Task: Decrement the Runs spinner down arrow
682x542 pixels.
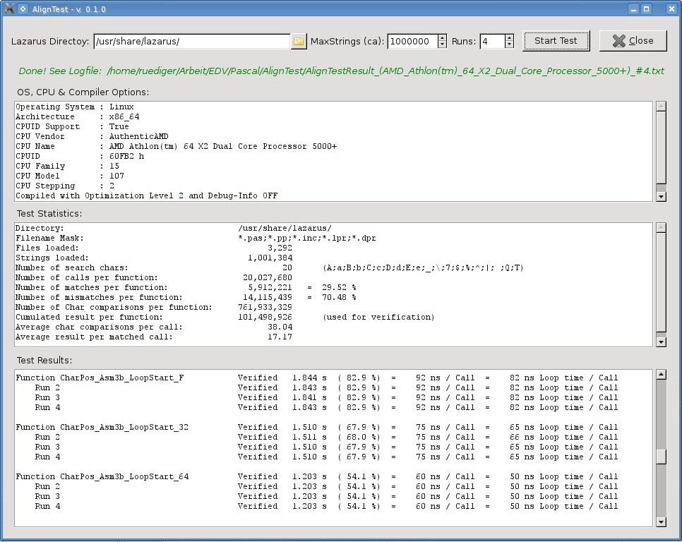Action: pos(509,45)
